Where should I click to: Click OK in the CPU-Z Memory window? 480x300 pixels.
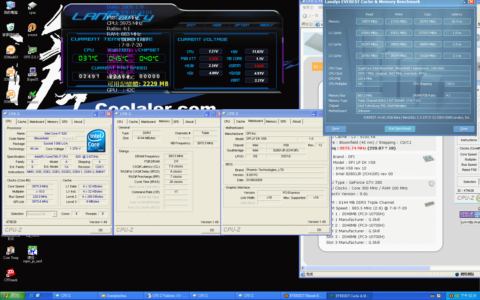(x=212, y=230)
